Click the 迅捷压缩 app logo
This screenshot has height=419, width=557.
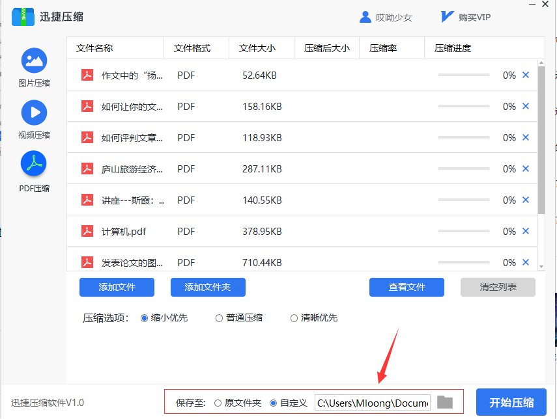click(x=24, y=17)
